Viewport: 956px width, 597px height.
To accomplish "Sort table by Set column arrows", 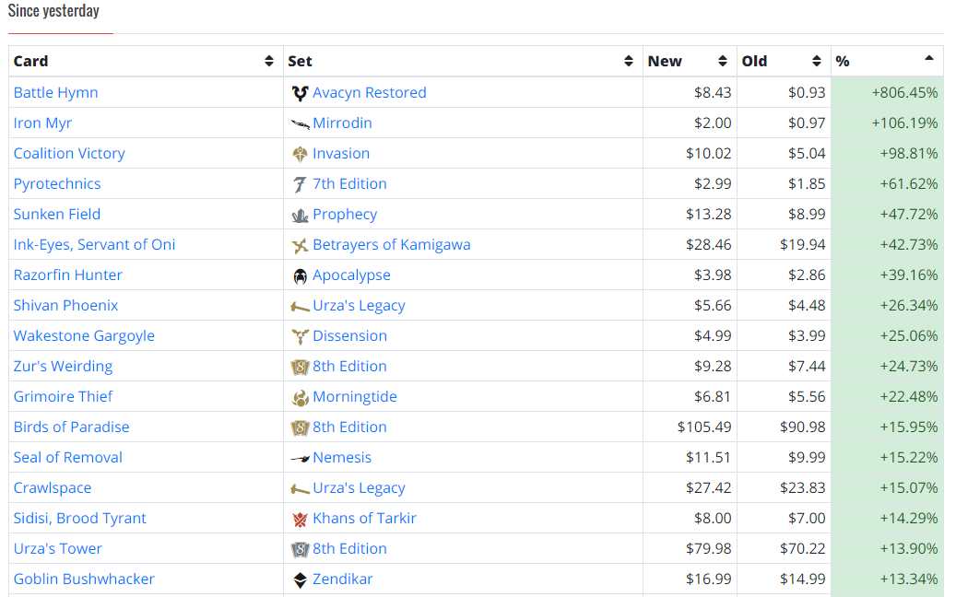I will [x=629, y=61].
